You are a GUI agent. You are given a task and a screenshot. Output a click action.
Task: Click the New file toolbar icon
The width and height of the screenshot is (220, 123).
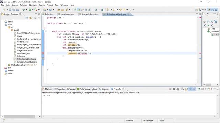pos(4,10)
